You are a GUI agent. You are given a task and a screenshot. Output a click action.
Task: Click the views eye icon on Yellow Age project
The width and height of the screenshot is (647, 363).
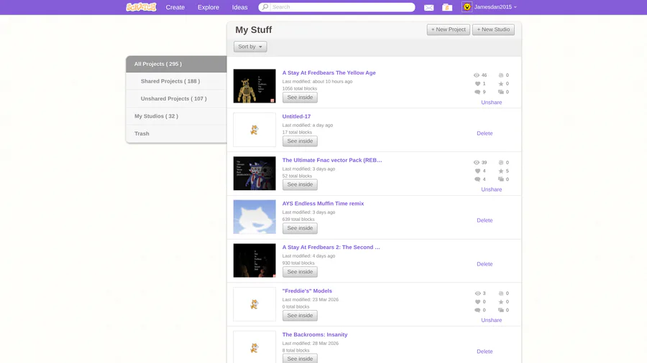click(x=477, y=75)
